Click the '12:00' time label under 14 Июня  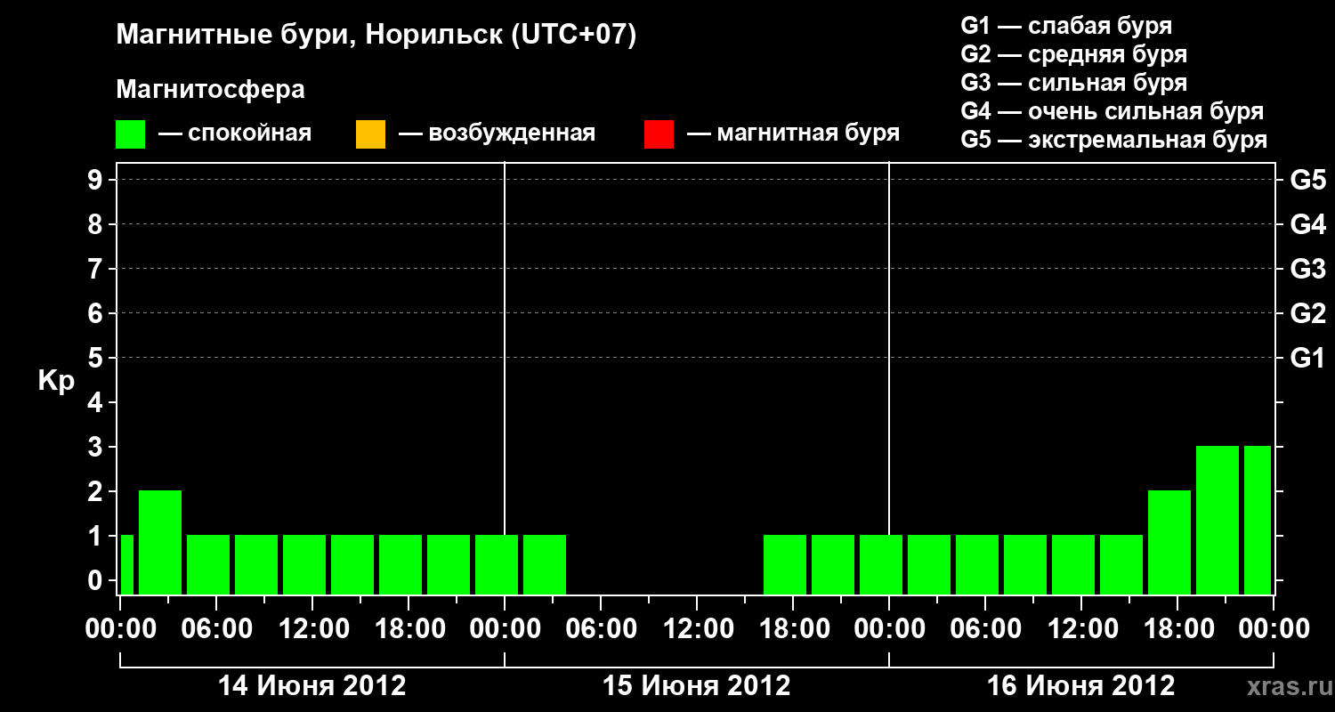point(312,629)
